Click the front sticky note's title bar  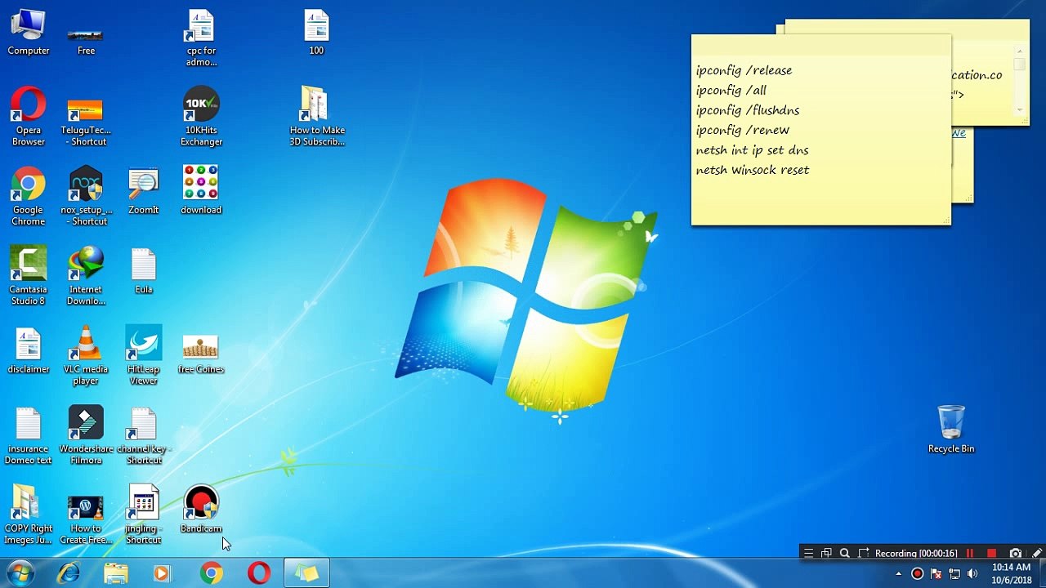tap(821, 44)
